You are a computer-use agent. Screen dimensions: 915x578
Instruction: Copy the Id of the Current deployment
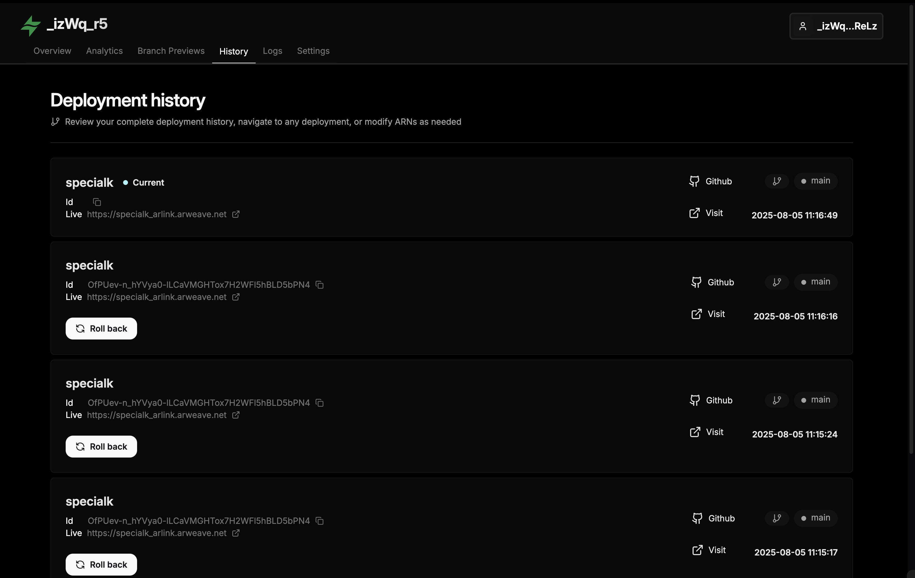(97, 202)
